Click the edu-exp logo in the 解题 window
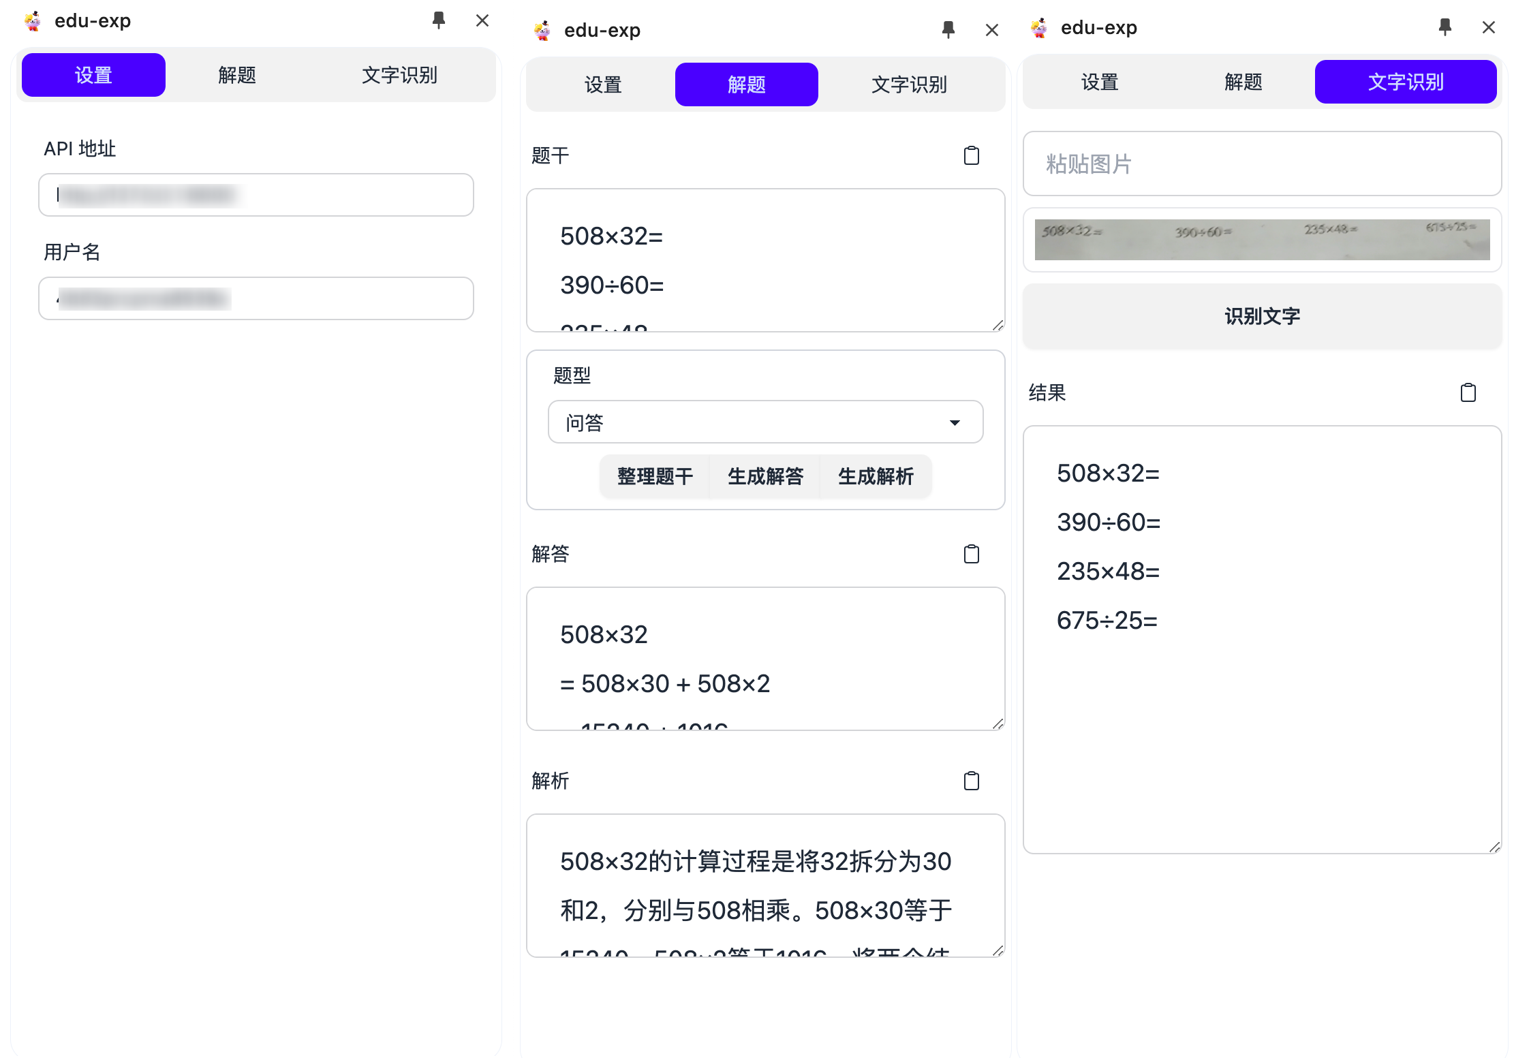The height and width of the screenshot is (1058, 1514). pos(542,29)
